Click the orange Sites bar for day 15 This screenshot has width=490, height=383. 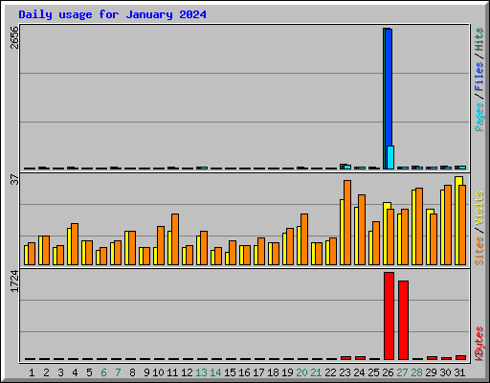point(233,253)
